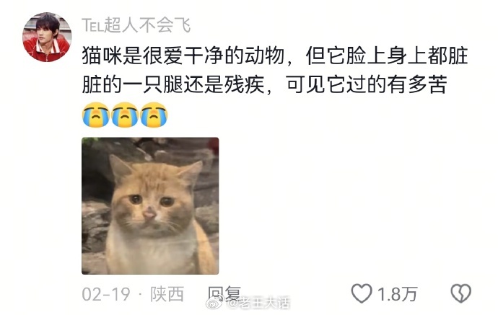Viewport: 498px width, 315px height.
Task: Open the commenter's profile avatar
Action: pos(47,37)
